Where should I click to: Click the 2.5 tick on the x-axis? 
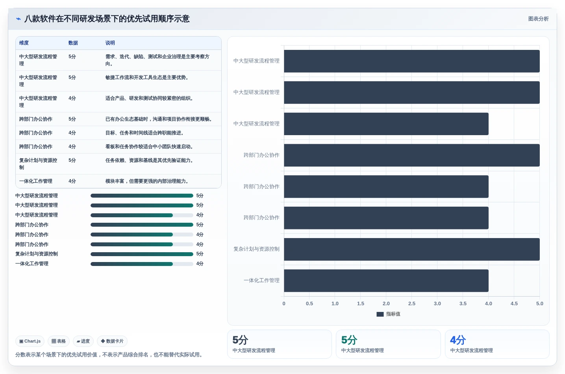point(412,304)
